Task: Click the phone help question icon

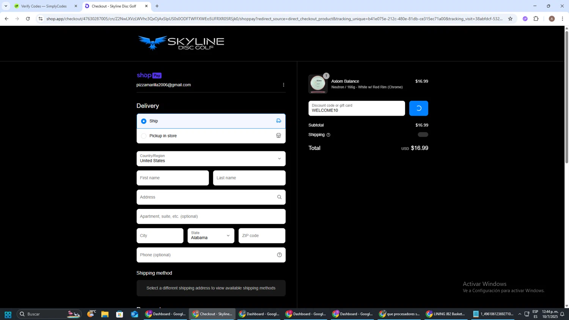Action: (279, 255)
